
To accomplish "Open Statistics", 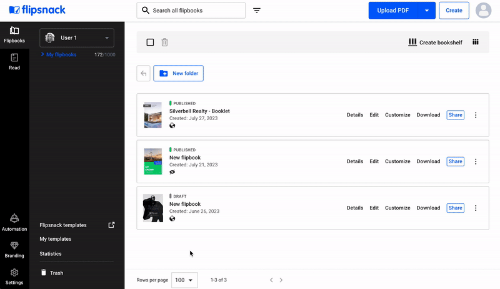I will click(51, 253).
